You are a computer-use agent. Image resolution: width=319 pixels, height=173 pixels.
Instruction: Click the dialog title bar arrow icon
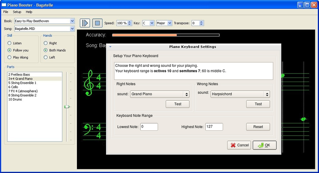pyautogui.click(x=110, y=47)
